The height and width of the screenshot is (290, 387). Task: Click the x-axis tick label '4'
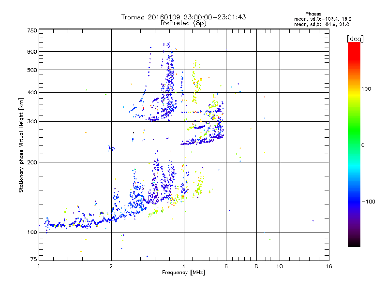point(184,266)
